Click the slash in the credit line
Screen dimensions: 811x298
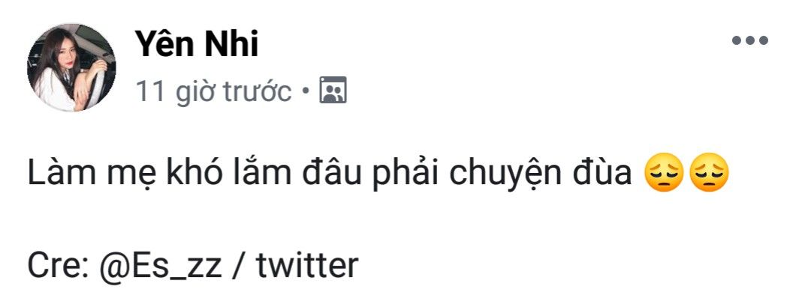click(240, 266)
